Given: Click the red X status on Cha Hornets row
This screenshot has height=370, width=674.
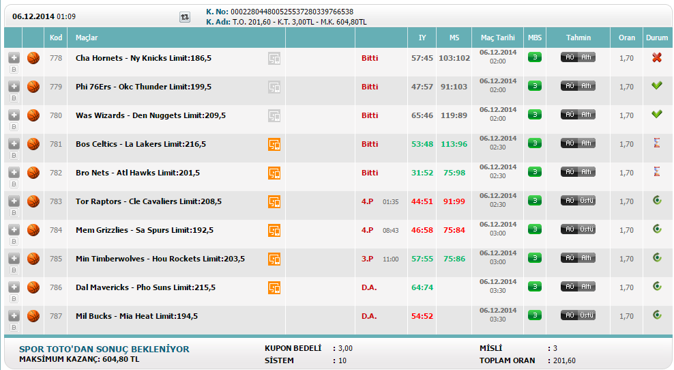Looking at the screenshot, I should point(657,57).
